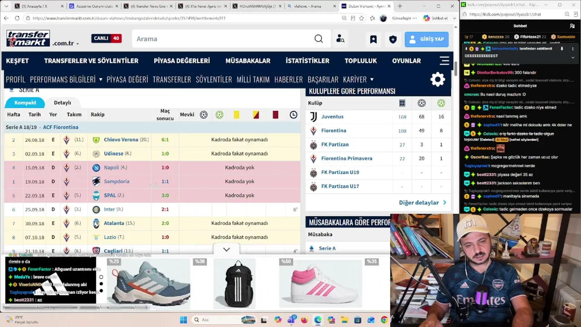Open the ACF Fiorentina season link

[x=60, y=127]
